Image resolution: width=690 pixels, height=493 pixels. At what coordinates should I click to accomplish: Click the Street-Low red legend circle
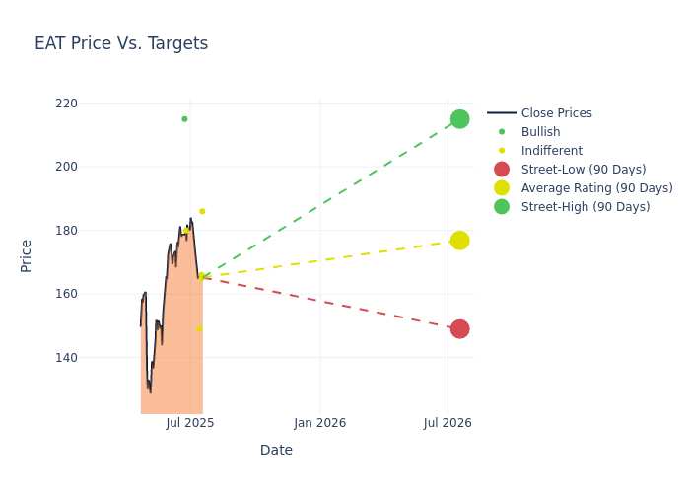pyautogui.click(x=502, y=169)
